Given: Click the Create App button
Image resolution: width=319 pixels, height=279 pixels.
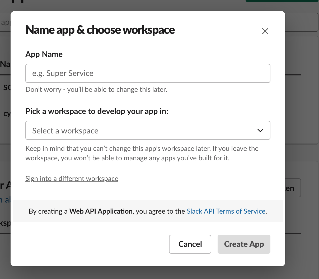Looking at the screenshot, I should pos(244,244).
